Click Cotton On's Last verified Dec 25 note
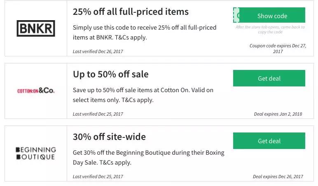318x186 pixels. [x=98, y=114]
